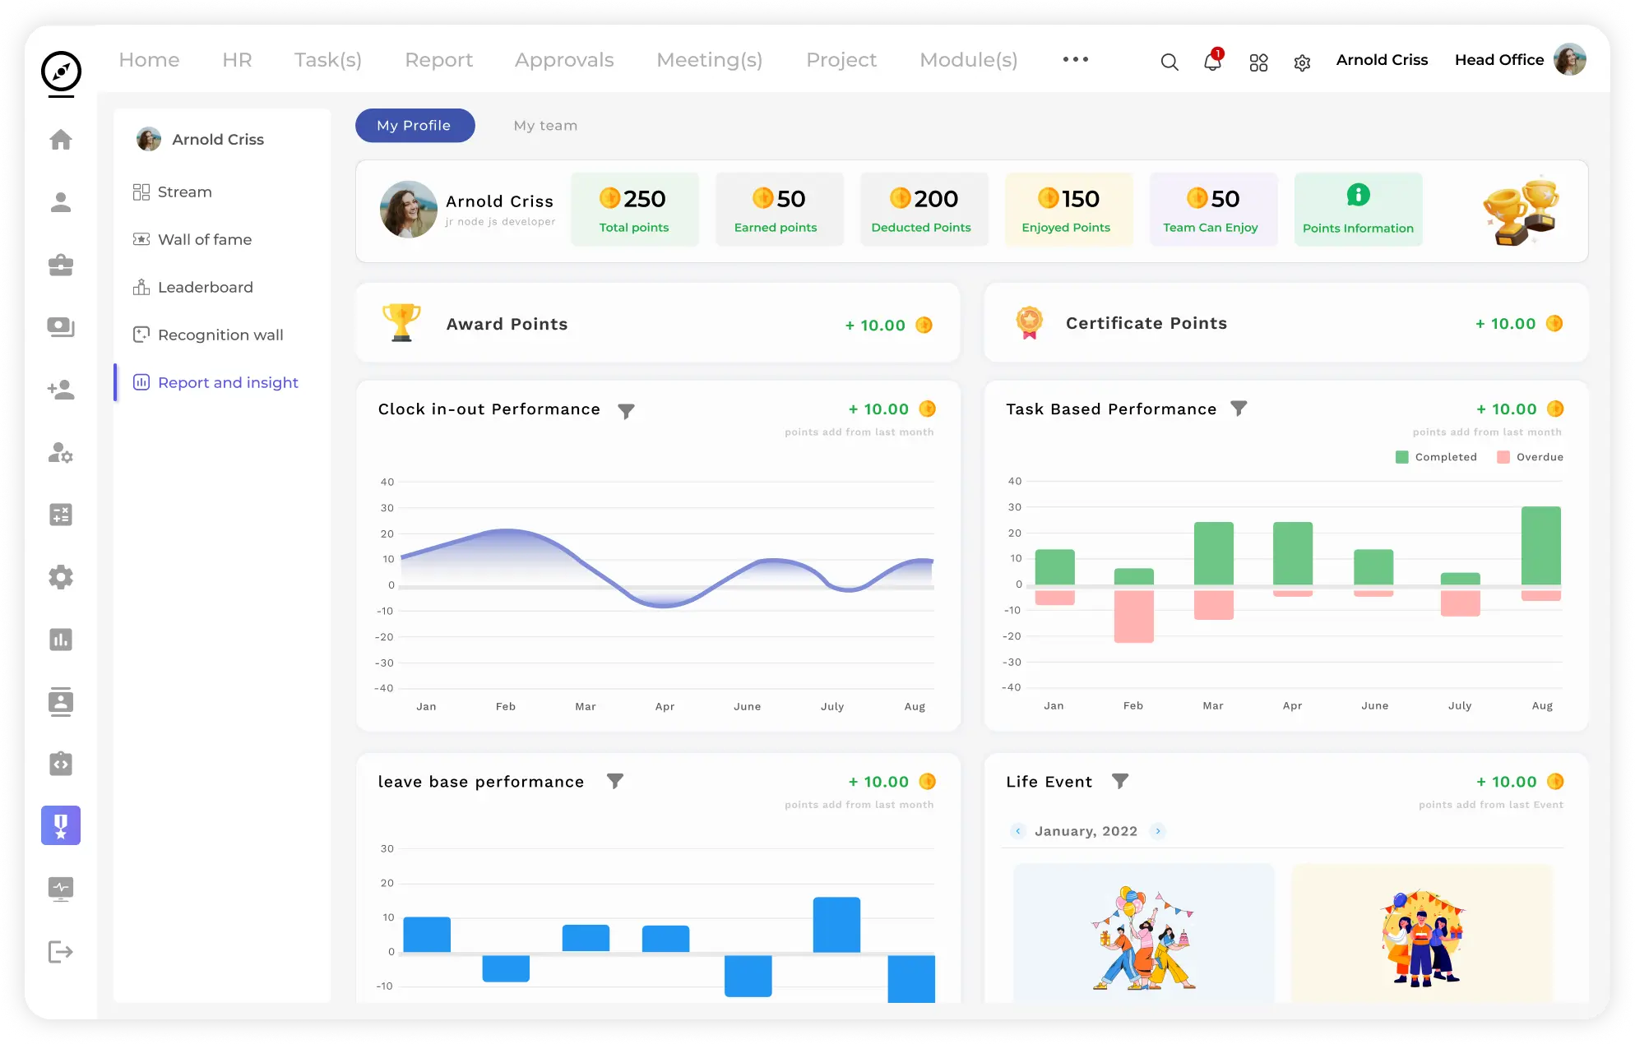
Task: Click the green Earned points badge
Action: pyautogui.click(x=778, y=209)
